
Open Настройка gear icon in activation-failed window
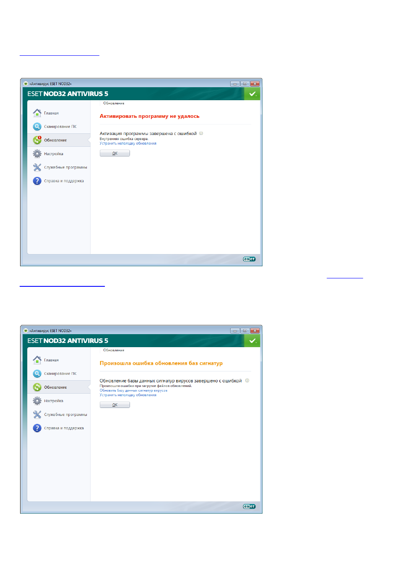click(x=37, y=153)
